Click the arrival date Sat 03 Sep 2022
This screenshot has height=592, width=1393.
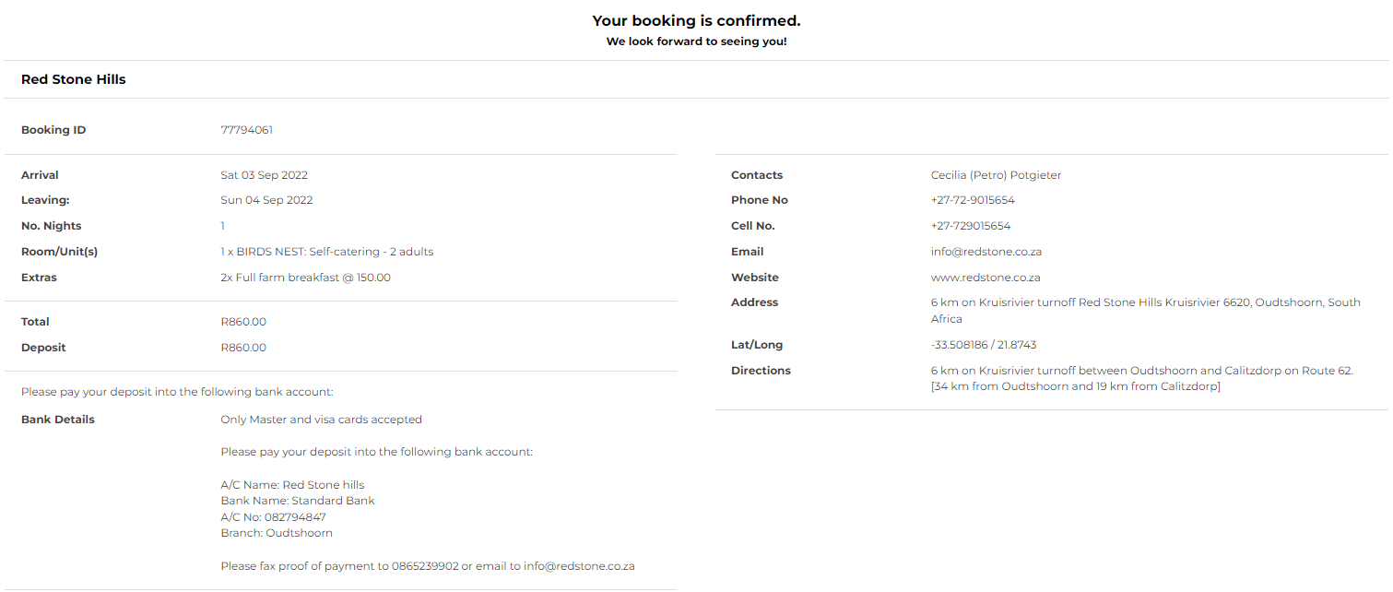click(264, 175)
